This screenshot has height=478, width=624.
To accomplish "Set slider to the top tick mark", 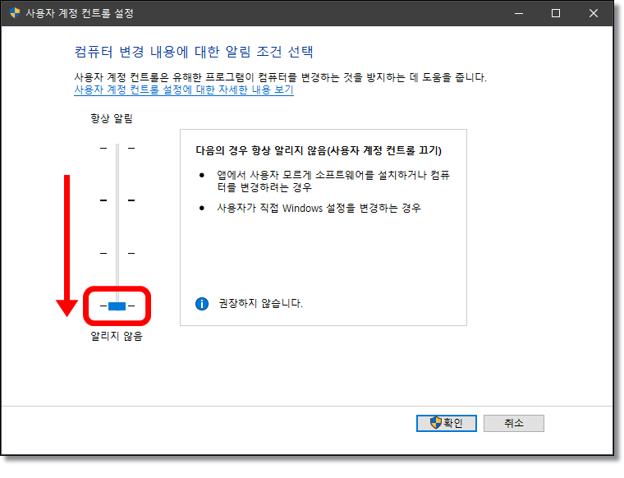I will (117, 148).
